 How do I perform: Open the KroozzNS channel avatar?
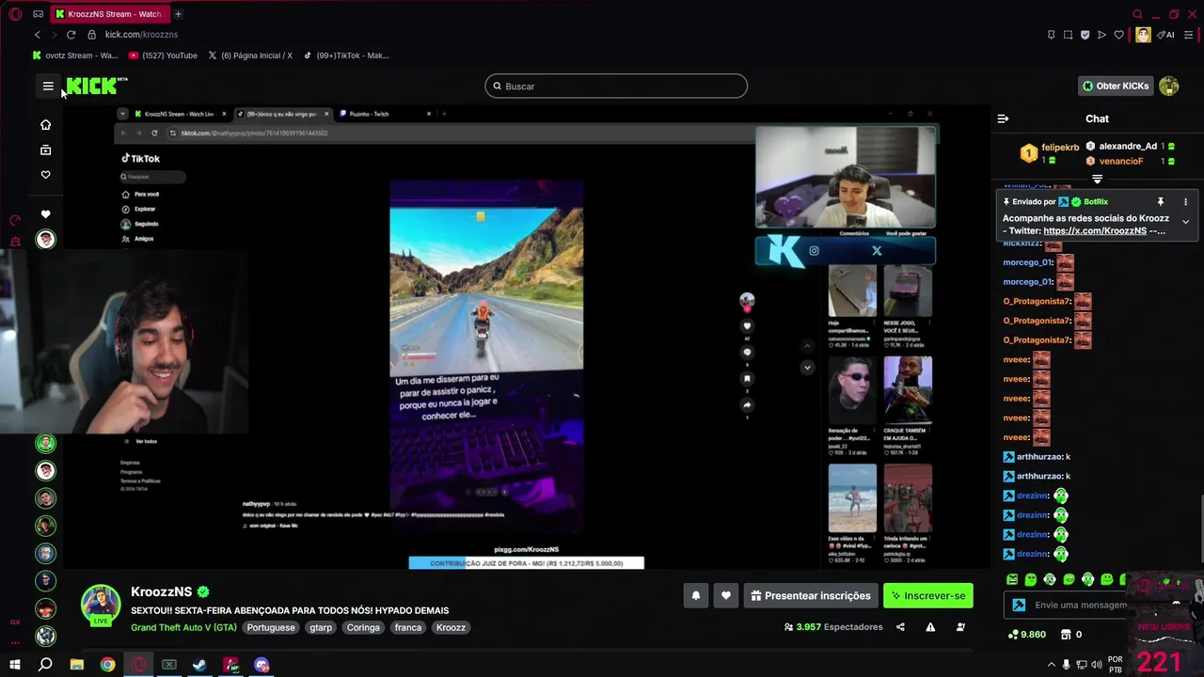pos(101,605)
